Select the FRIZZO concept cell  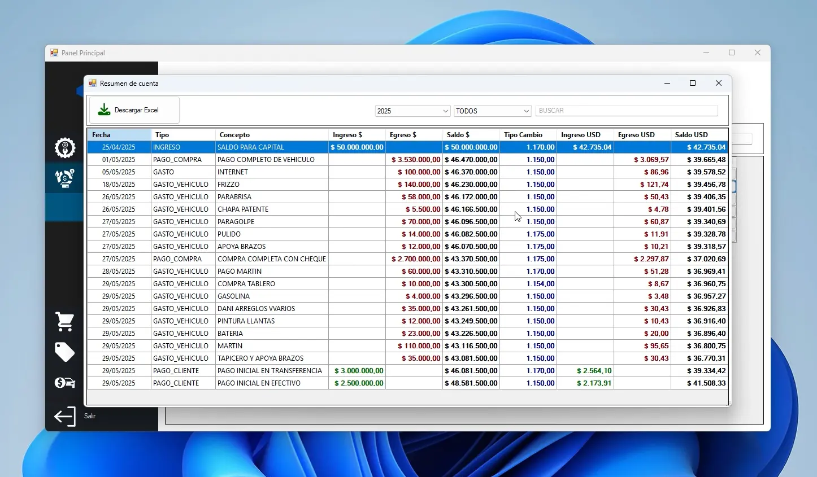click(272, 185)
